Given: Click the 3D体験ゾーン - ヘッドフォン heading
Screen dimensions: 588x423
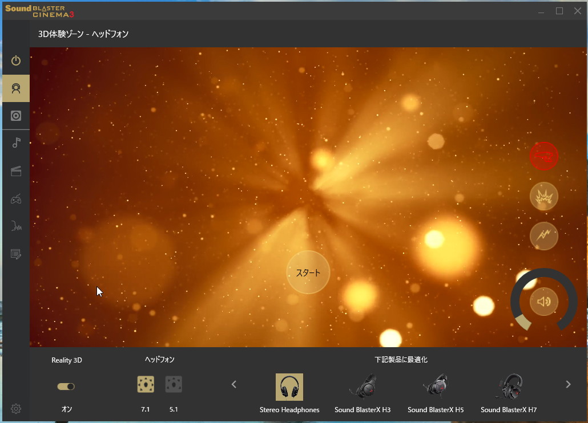Looking at the screenshot, I should pos(83,34).
